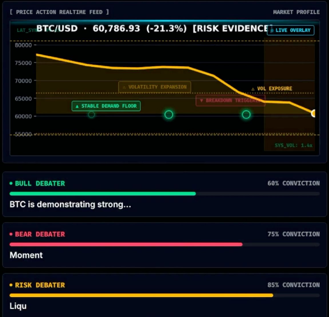
Task: Click the 75% CONVICTION value
Action: pyautogui.click(x=294, y=234)
